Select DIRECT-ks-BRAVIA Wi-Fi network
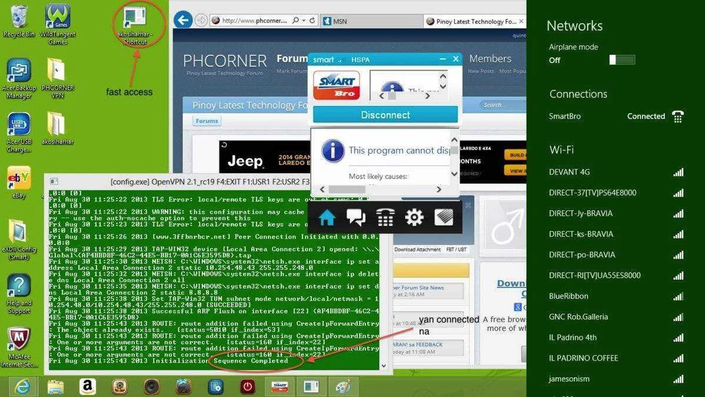 [616, 234]
